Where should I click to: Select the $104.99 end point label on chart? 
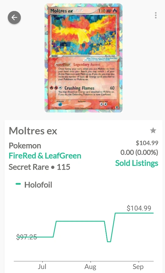tap(139, 208)
